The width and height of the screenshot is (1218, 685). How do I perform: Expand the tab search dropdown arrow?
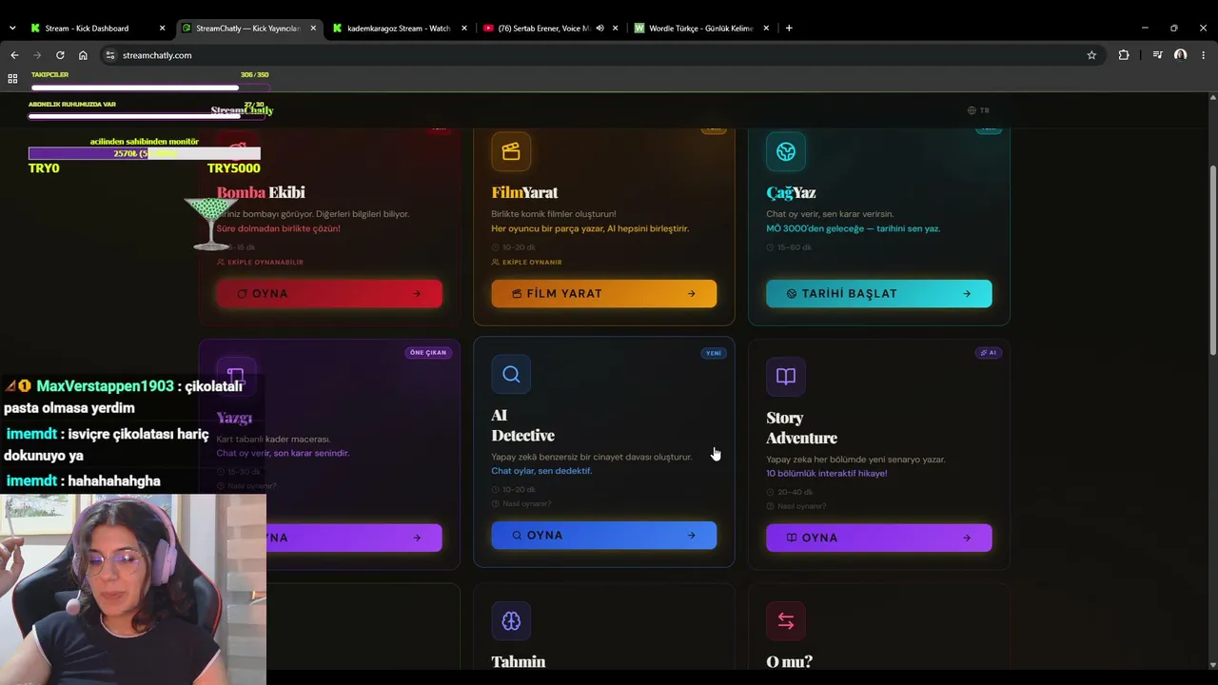12,29
